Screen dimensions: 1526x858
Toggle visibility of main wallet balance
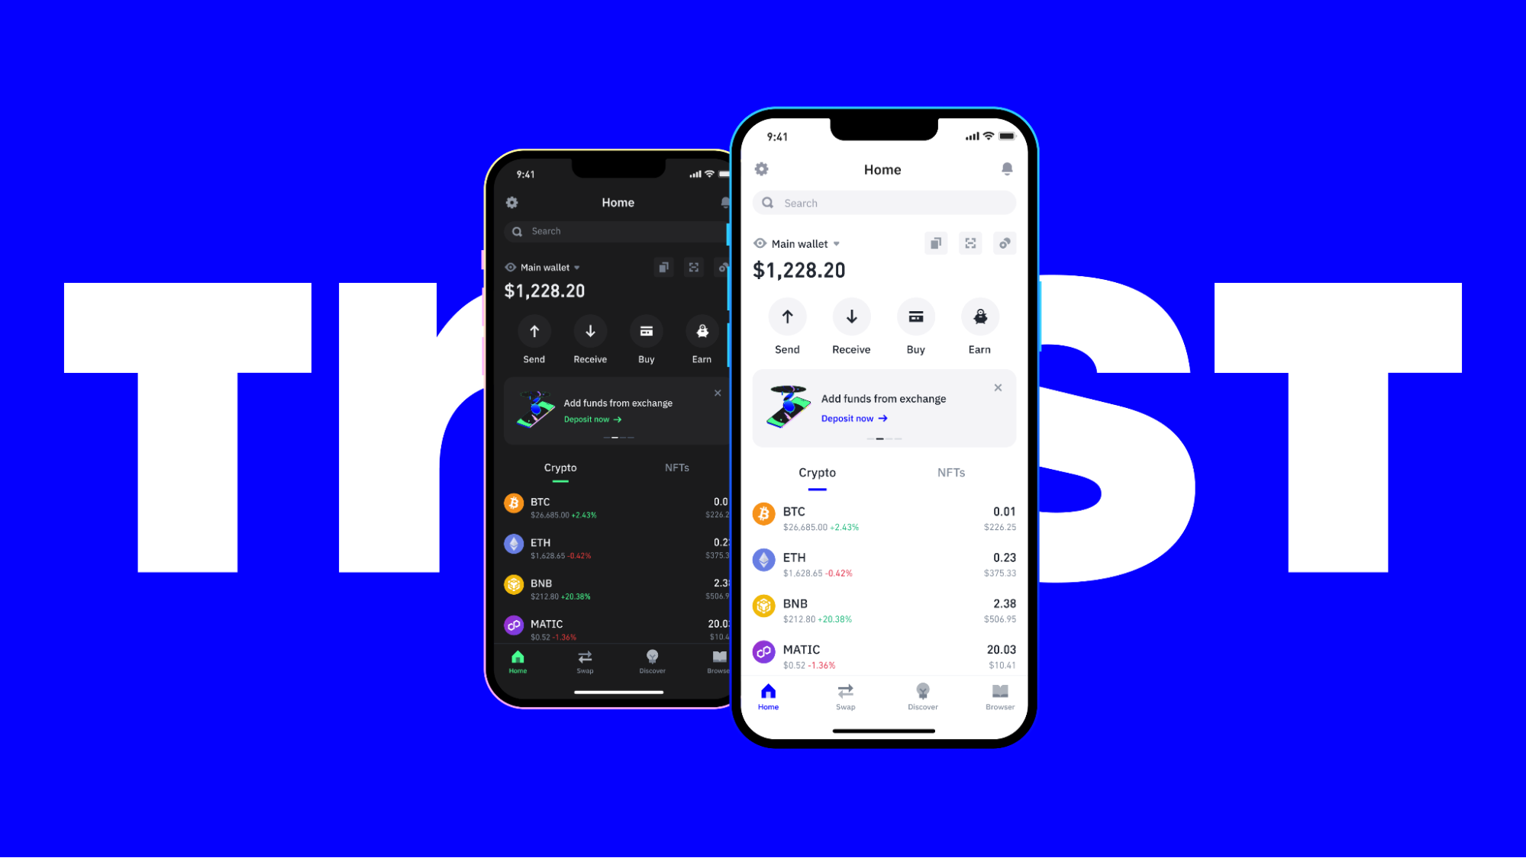(x=759, y=243)
